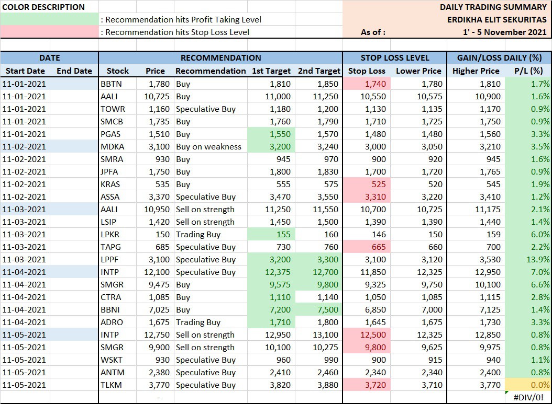Select the pink Stop Loss color swatch

[49, 32]
